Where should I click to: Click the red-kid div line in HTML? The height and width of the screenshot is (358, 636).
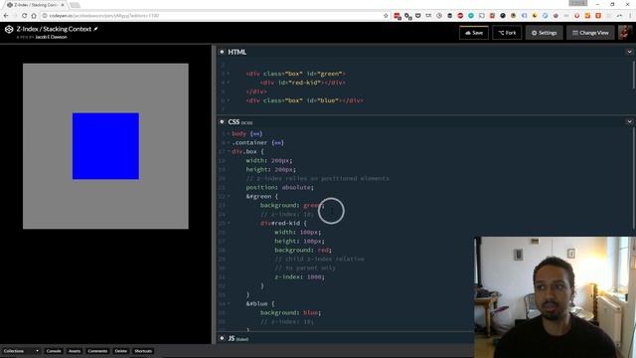coord(302,83)
